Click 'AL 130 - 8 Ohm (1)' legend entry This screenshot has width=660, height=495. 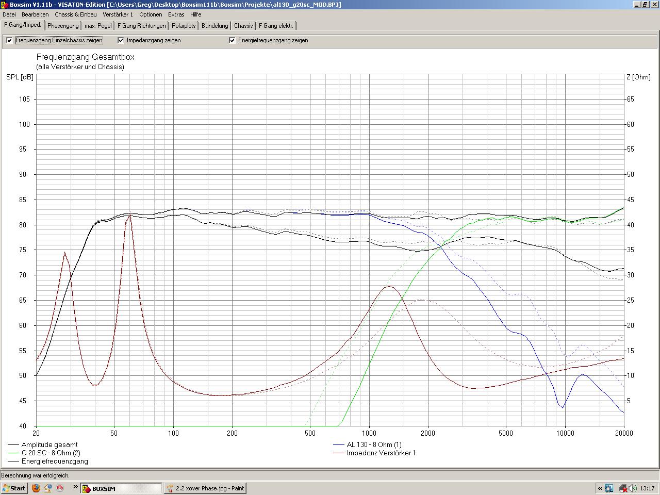pos(374,444)
